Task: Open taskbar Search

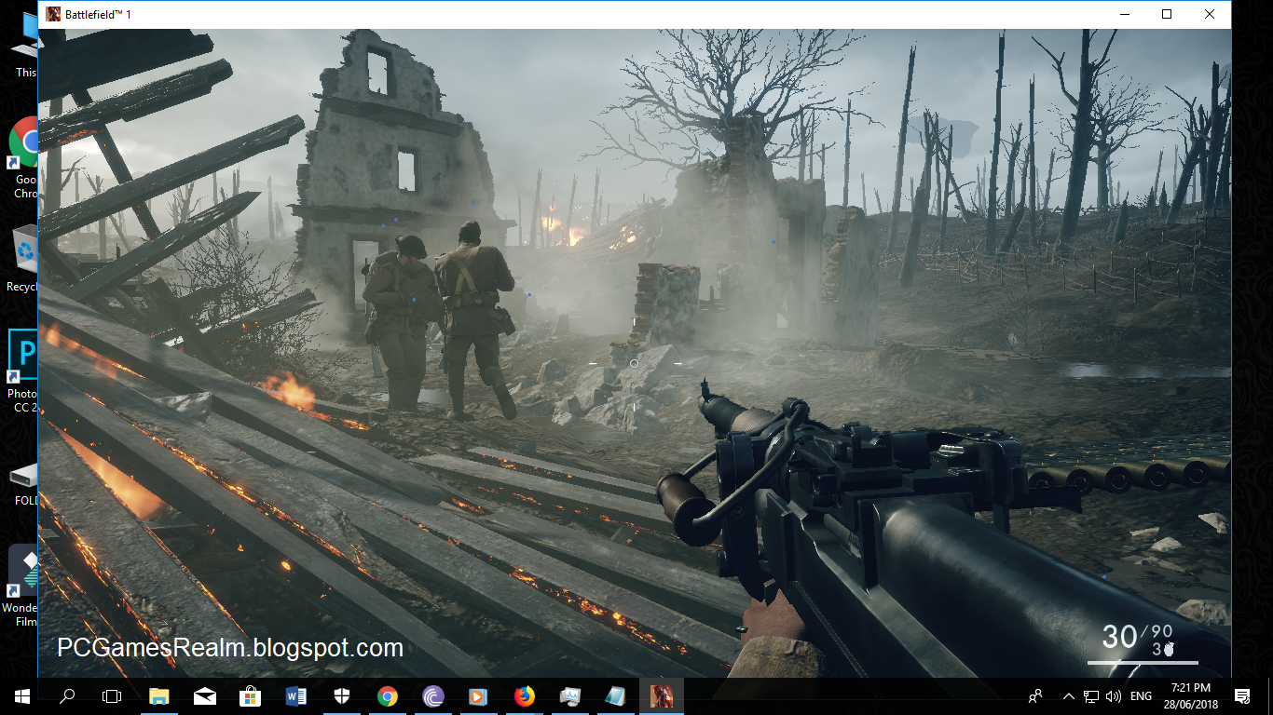Action: (x=67, y=695)
